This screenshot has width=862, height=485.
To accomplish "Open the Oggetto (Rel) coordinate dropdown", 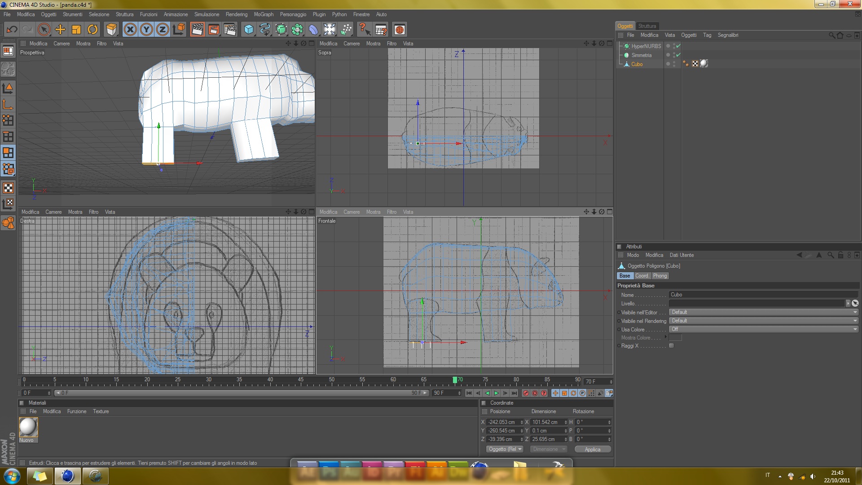I will 505,449.
